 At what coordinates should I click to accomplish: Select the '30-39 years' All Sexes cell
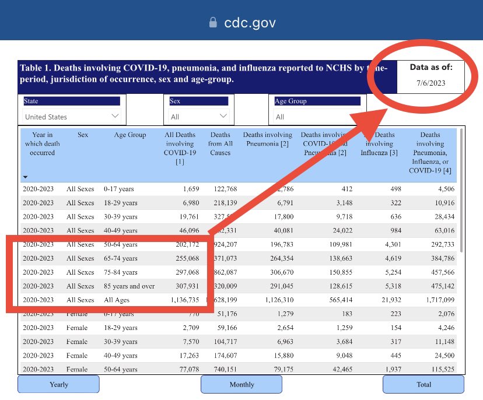[120, 216]
